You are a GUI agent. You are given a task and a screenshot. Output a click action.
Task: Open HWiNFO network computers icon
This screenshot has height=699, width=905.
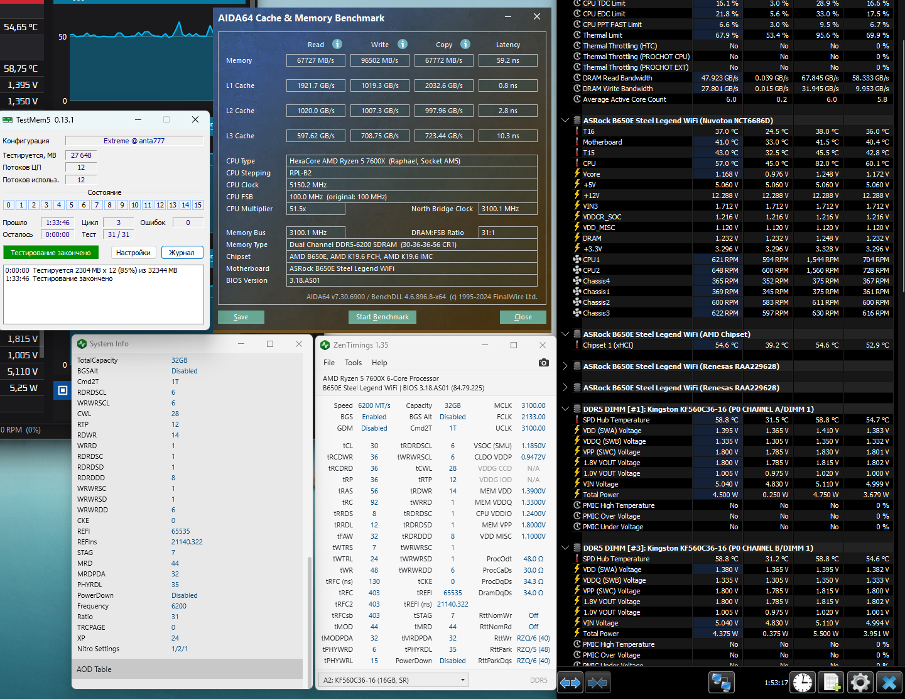tap(722, 683)
